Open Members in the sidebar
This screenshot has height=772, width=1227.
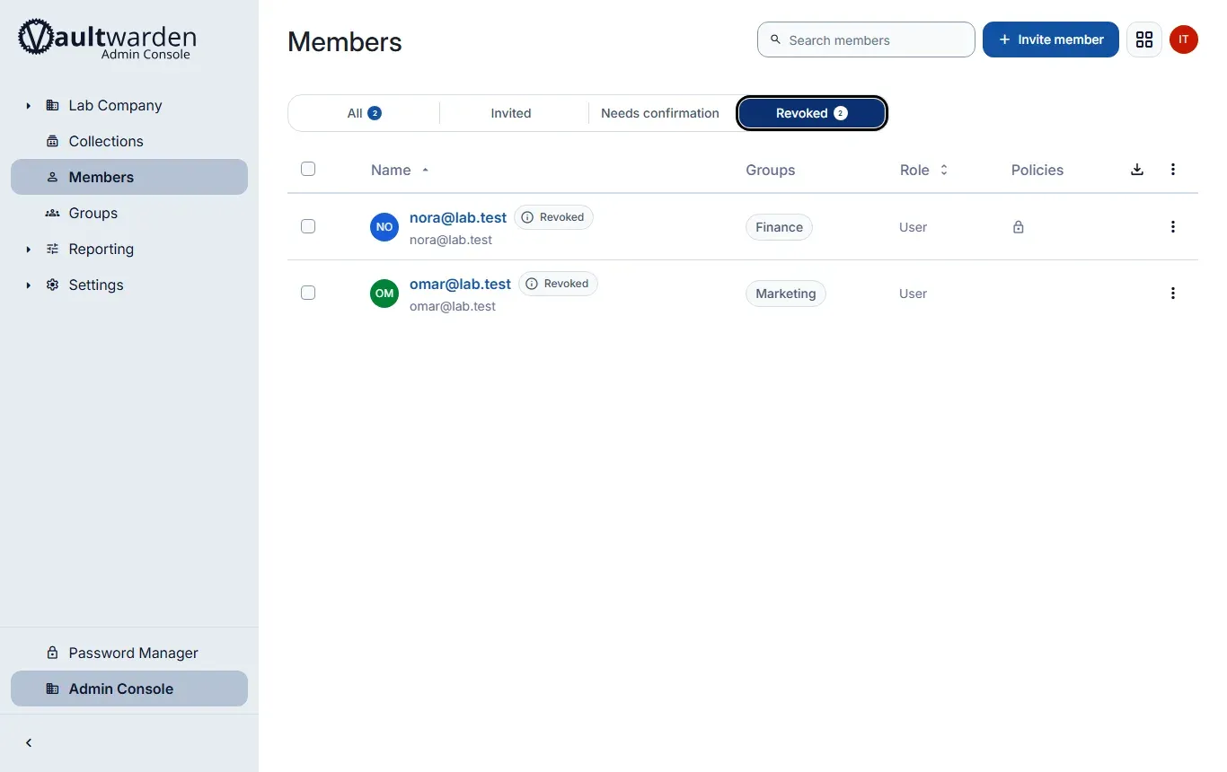[x=129, y=177]
